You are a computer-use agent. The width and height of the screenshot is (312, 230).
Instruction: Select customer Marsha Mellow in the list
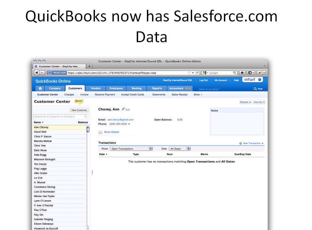(60, 141)
